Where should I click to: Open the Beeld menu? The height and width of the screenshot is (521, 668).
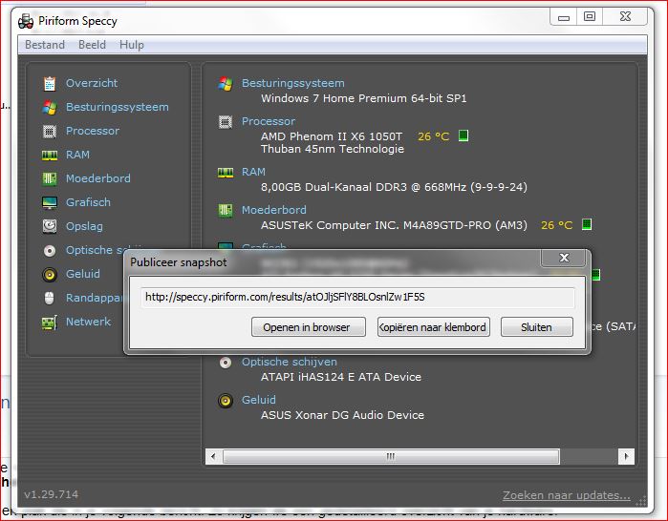pyautogui.click(x=92, y=45)
